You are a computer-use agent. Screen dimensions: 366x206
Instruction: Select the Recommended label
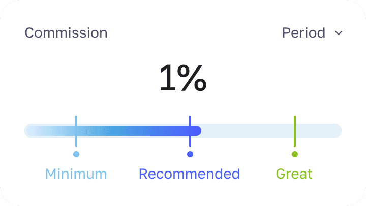pos(189,174)
